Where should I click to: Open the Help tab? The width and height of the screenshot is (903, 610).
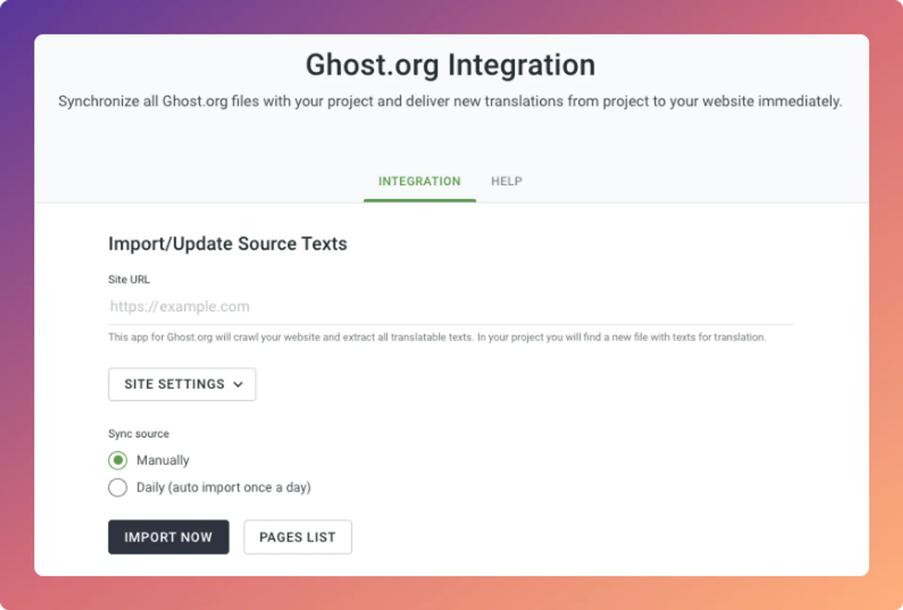[507, 182]
